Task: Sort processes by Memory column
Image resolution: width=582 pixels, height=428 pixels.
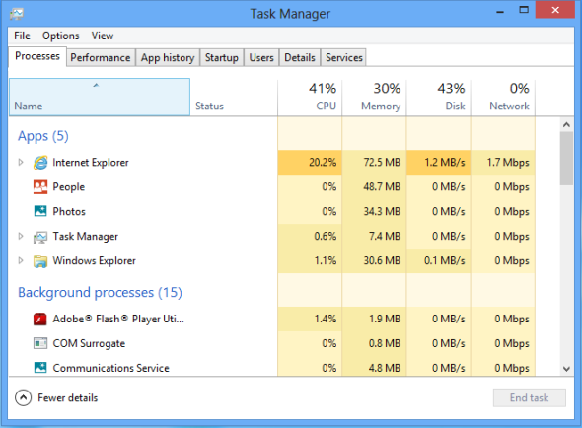Action: pos(374,98)
